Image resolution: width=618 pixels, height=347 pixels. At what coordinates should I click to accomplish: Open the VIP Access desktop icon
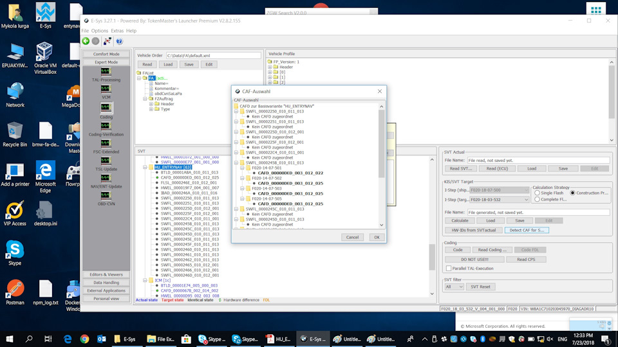click(x=15, y=213)
